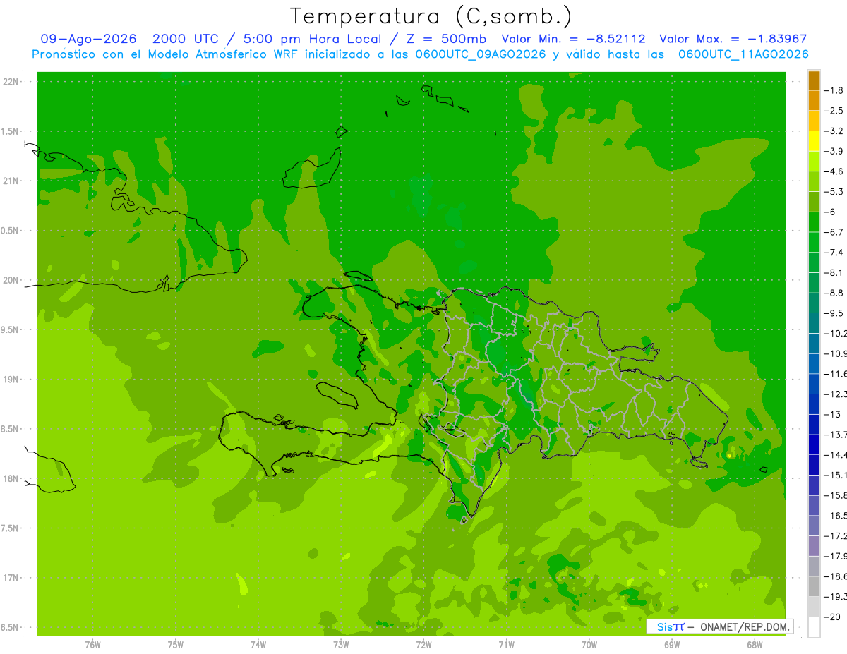Click the 'ONAMET/REP.DOM.' credit label
The width and height of the screenshot is (847, 654).
745,626
